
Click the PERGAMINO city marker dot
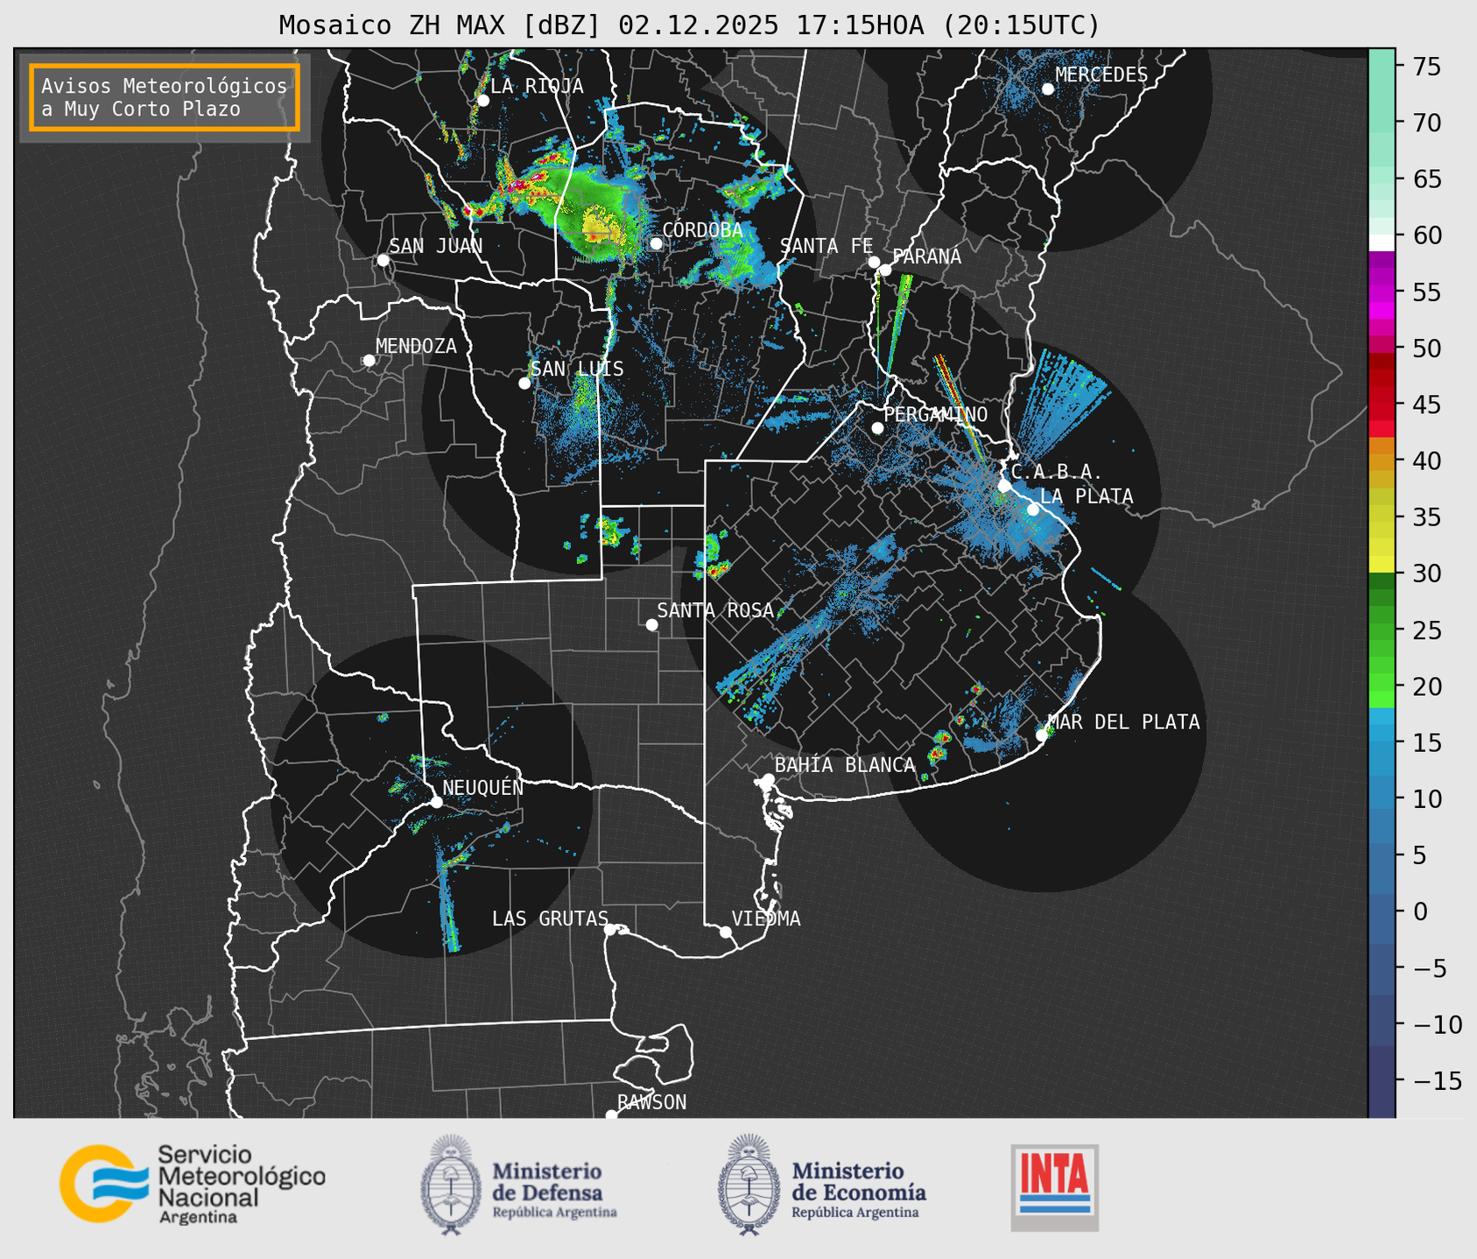coord(877,428)
